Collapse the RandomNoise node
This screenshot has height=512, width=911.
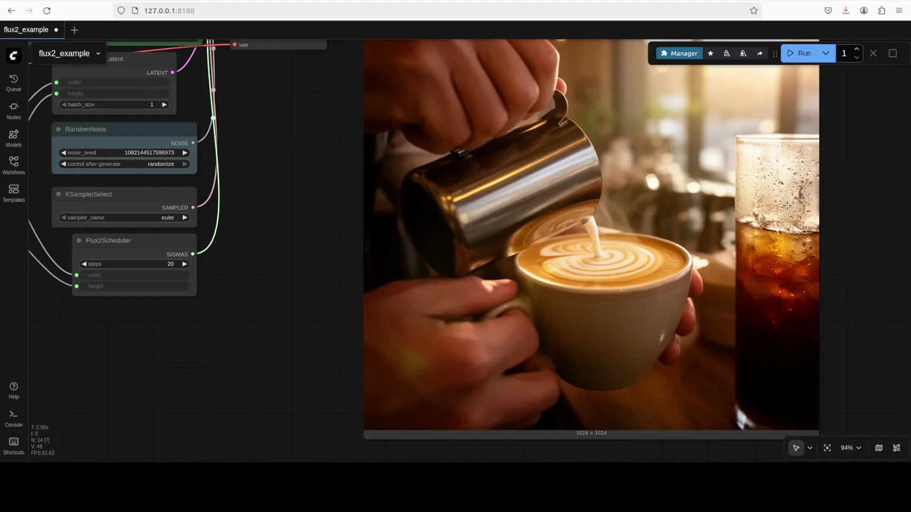[x=58, y=129]
